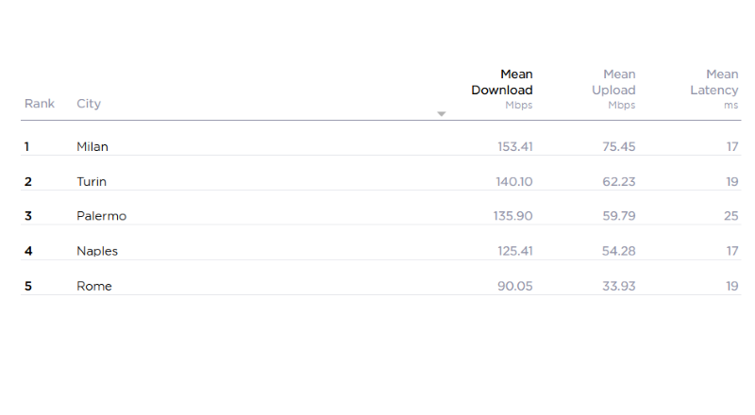Click the Rank column header
Image resolution: width=755 pixels, height=415 pixels.
click(x=40, y=104)
